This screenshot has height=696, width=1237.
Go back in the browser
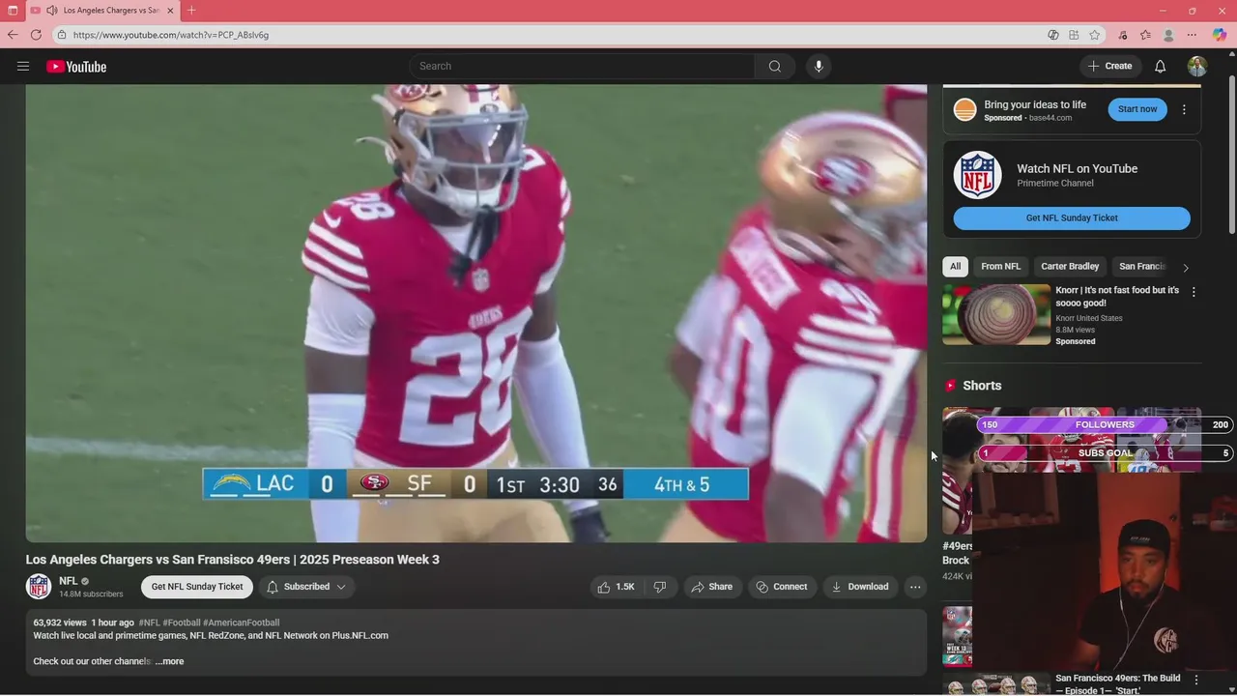click(13, 35)
